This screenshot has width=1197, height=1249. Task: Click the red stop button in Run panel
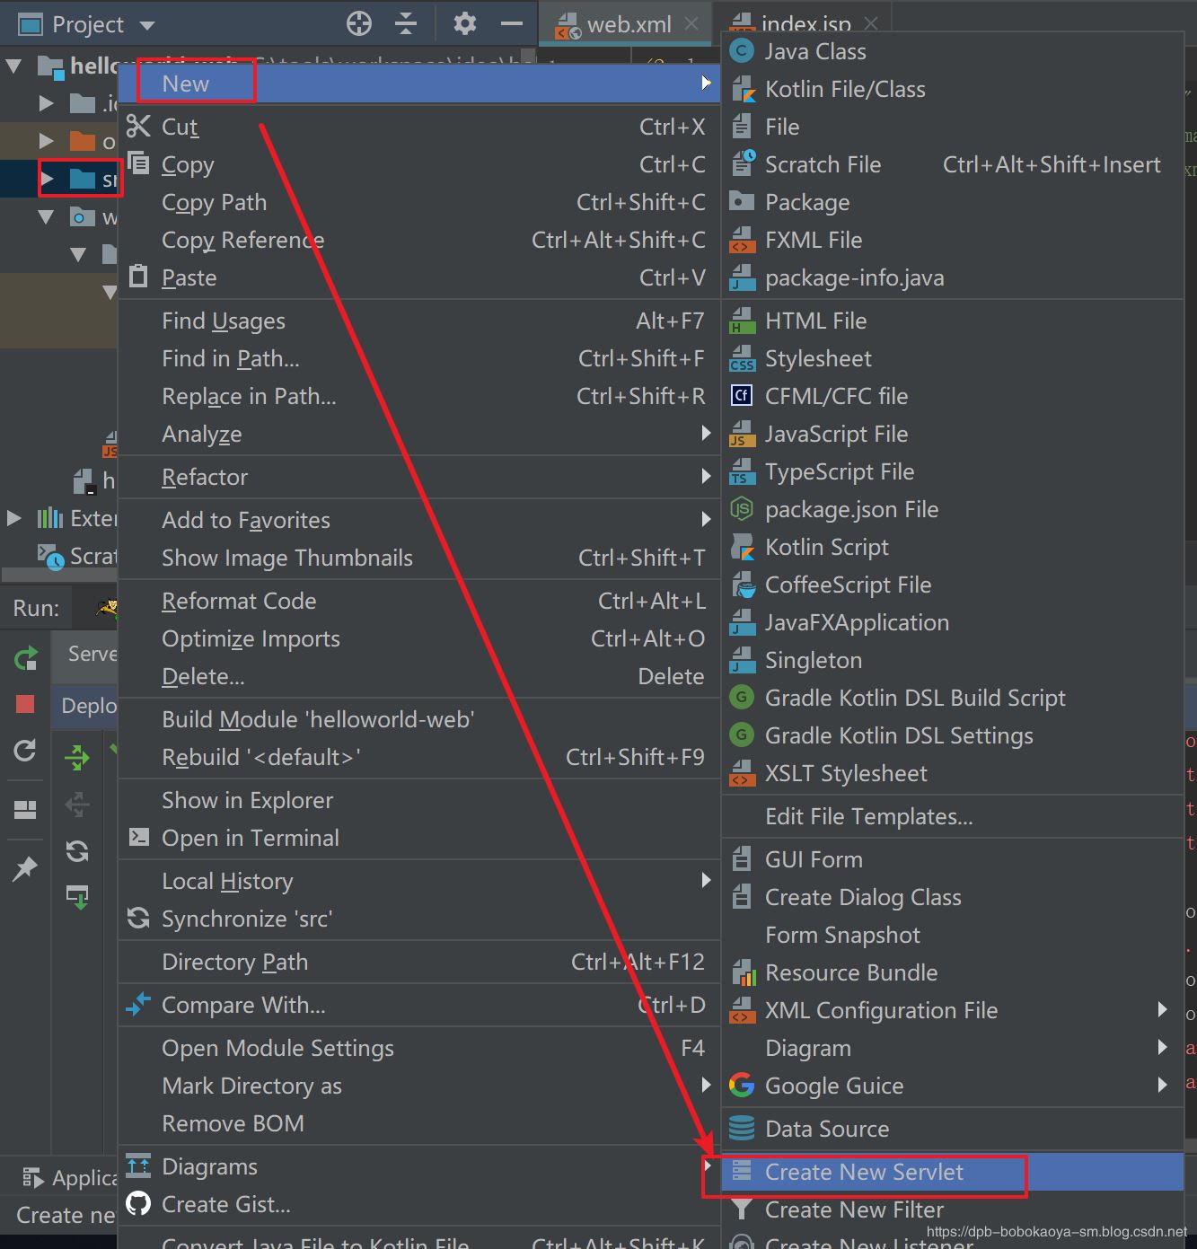point(25,704)
